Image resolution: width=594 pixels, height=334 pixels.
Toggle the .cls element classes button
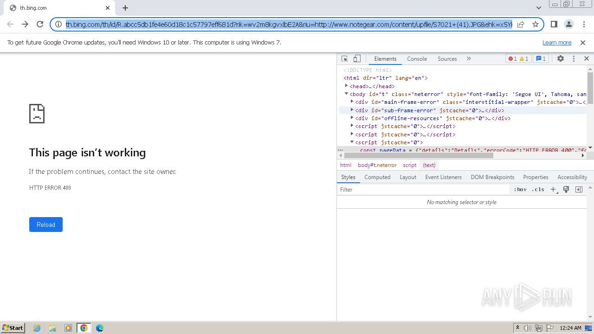point(538,190)
